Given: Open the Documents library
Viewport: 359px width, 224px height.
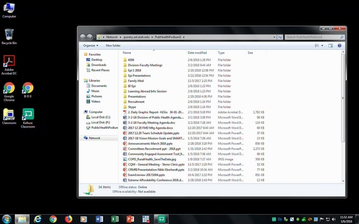Looking at the screenshot, I should tap(97, 86).
